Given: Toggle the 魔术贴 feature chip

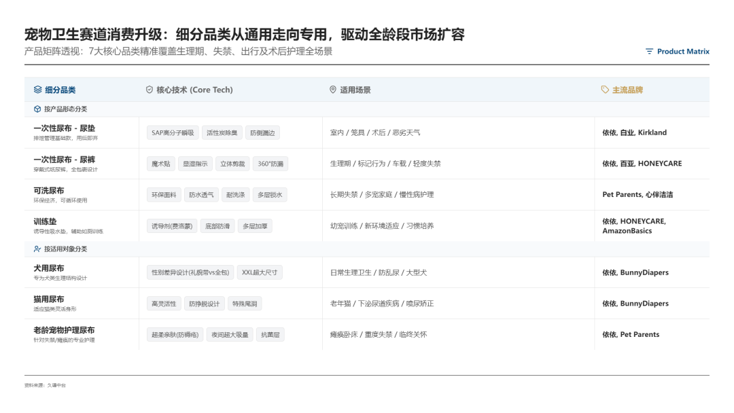Looking at the screenshot, I should (x=161, y=164).
